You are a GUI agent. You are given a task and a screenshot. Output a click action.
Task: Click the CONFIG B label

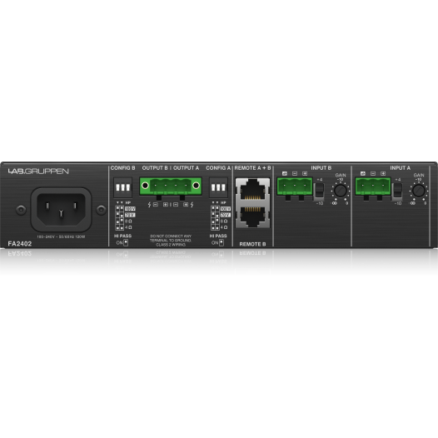click(123, 168)
